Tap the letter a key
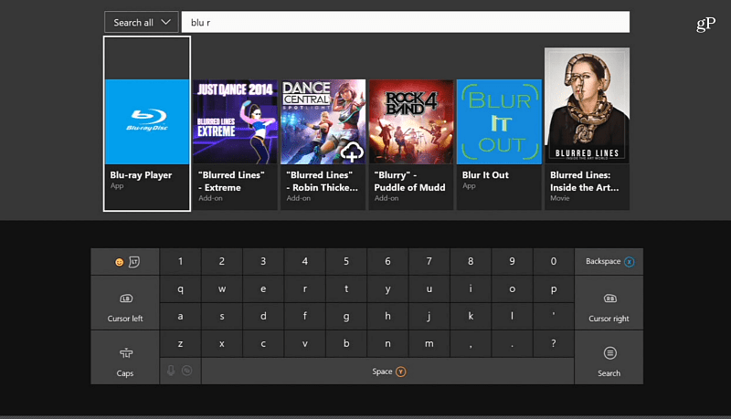The width and height of the screenshot is (731, 419). pos(180,317)
